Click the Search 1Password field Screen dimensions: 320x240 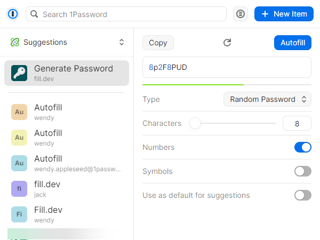coord(128,14)
